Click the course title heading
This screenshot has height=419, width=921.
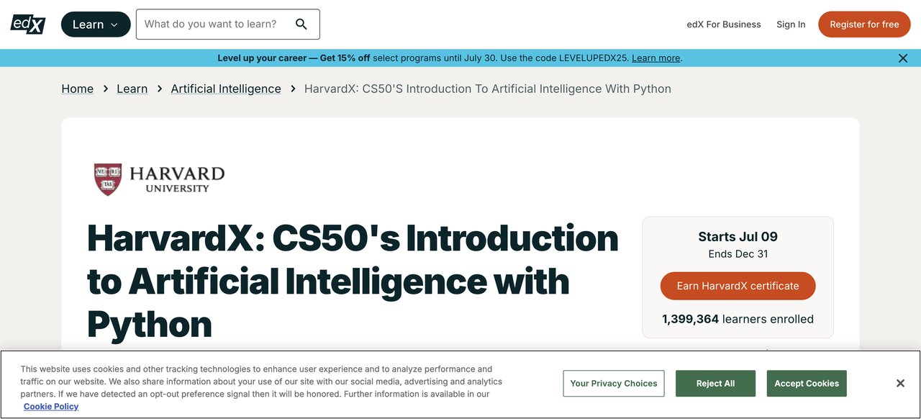click(353, 281)
